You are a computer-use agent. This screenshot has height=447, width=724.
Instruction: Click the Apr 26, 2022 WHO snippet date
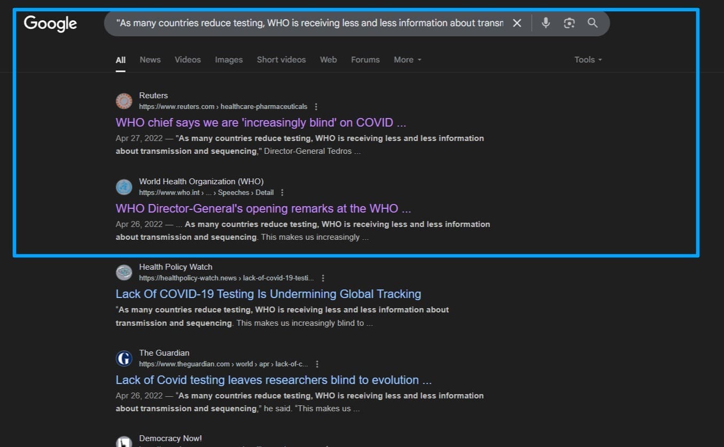pyautogui.click(x=139, y=224)
